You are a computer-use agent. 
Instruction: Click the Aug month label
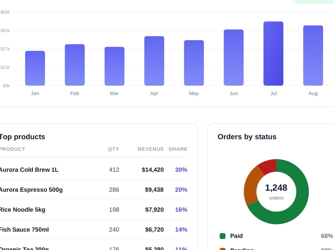point(313,93)
